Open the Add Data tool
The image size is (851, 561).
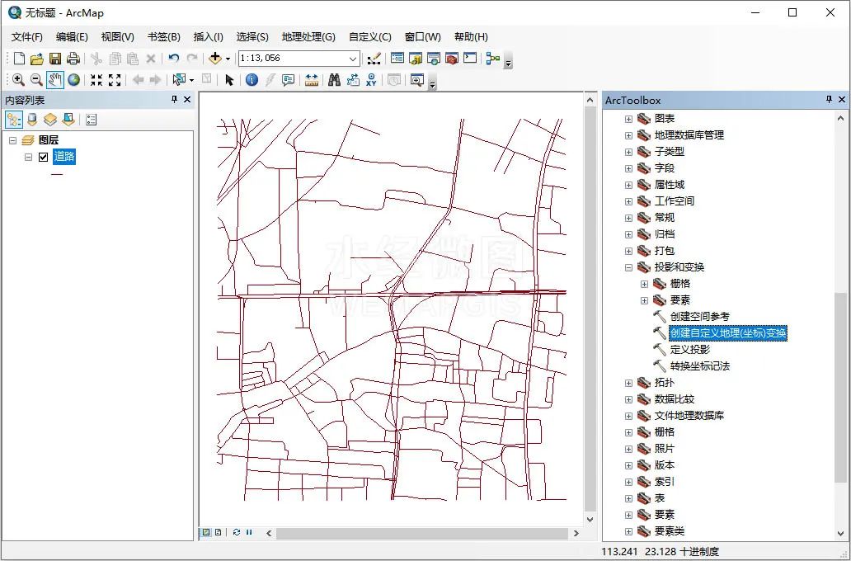pyautogui.click(x=215, y=58)
